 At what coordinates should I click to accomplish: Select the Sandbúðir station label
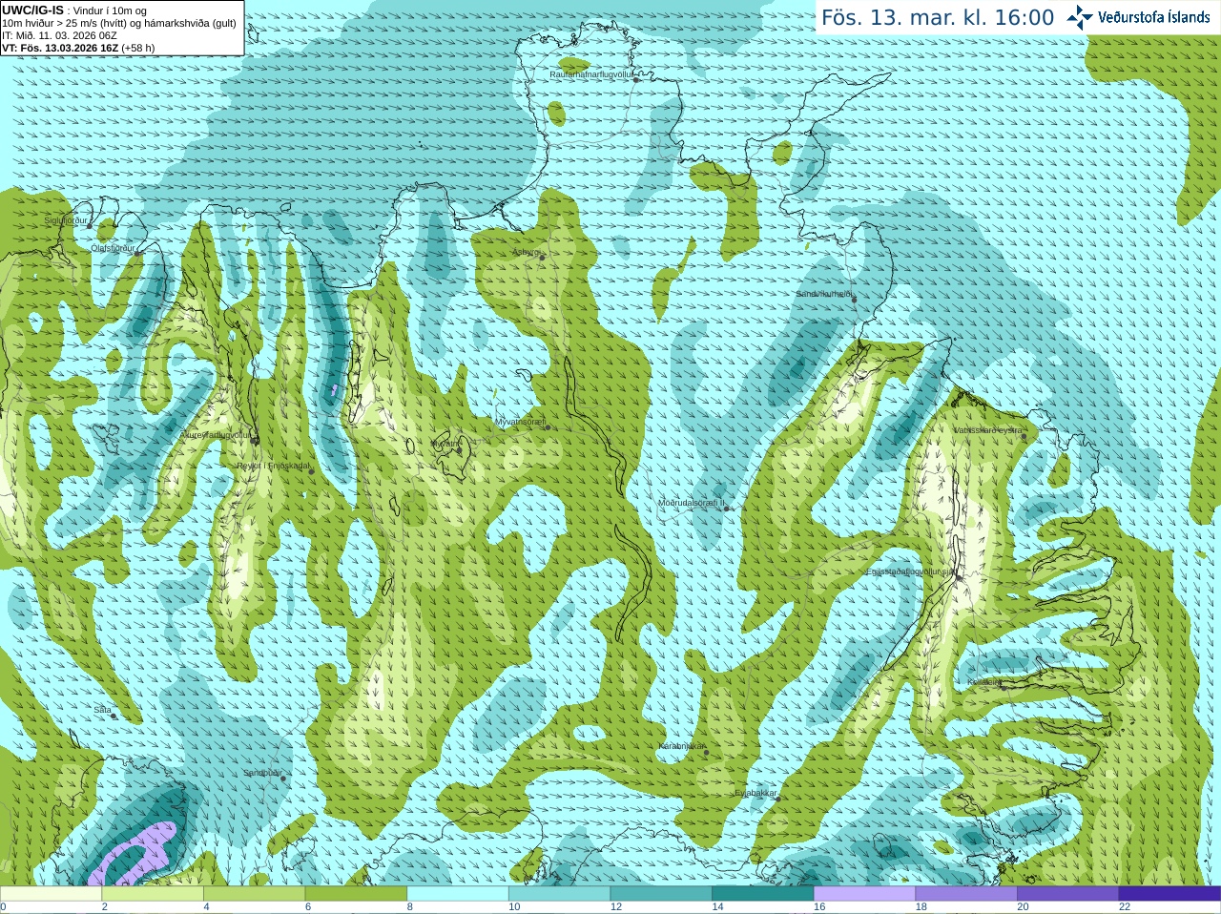(262, 773)
